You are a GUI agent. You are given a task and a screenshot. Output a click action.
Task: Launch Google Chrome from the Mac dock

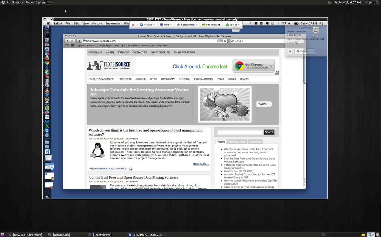tap(47, 63)
